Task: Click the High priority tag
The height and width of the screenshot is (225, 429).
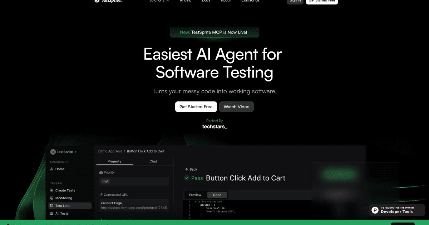Action: click(105, 181)
